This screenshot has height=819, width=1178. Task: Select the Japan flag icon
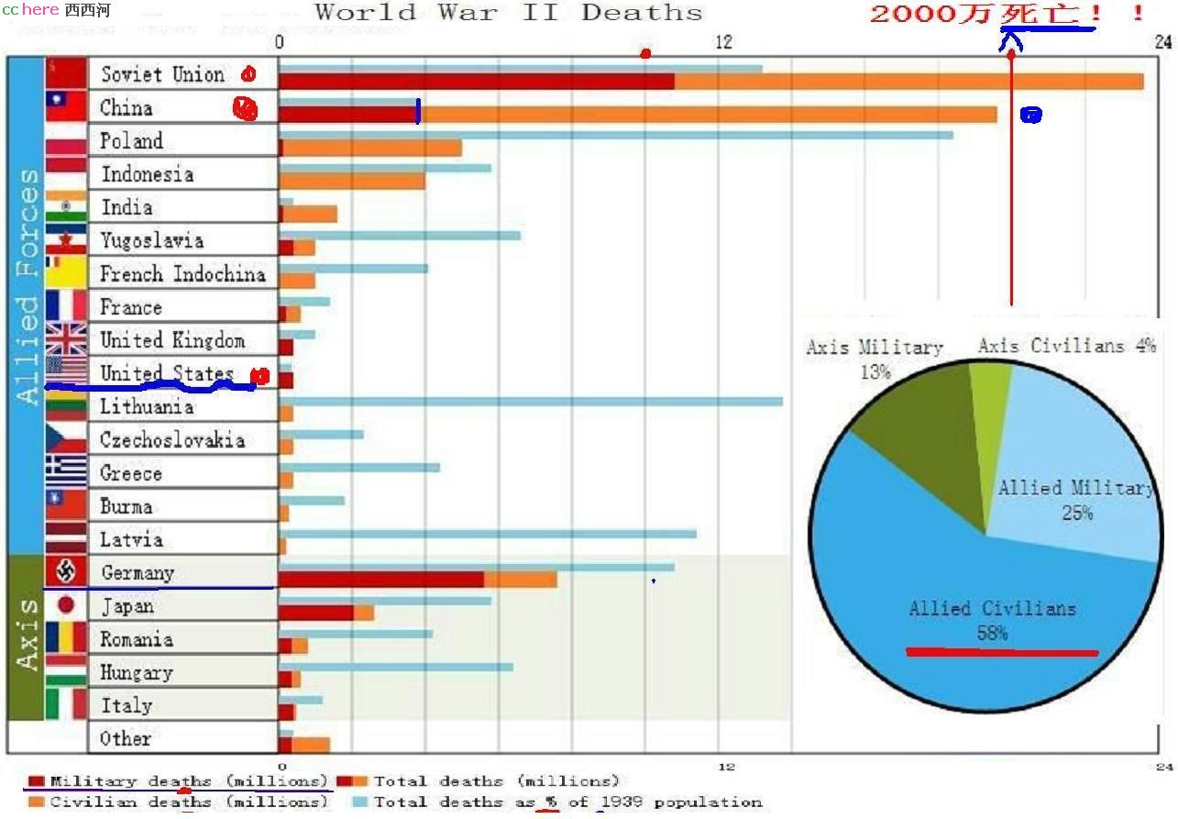(66, 604)
